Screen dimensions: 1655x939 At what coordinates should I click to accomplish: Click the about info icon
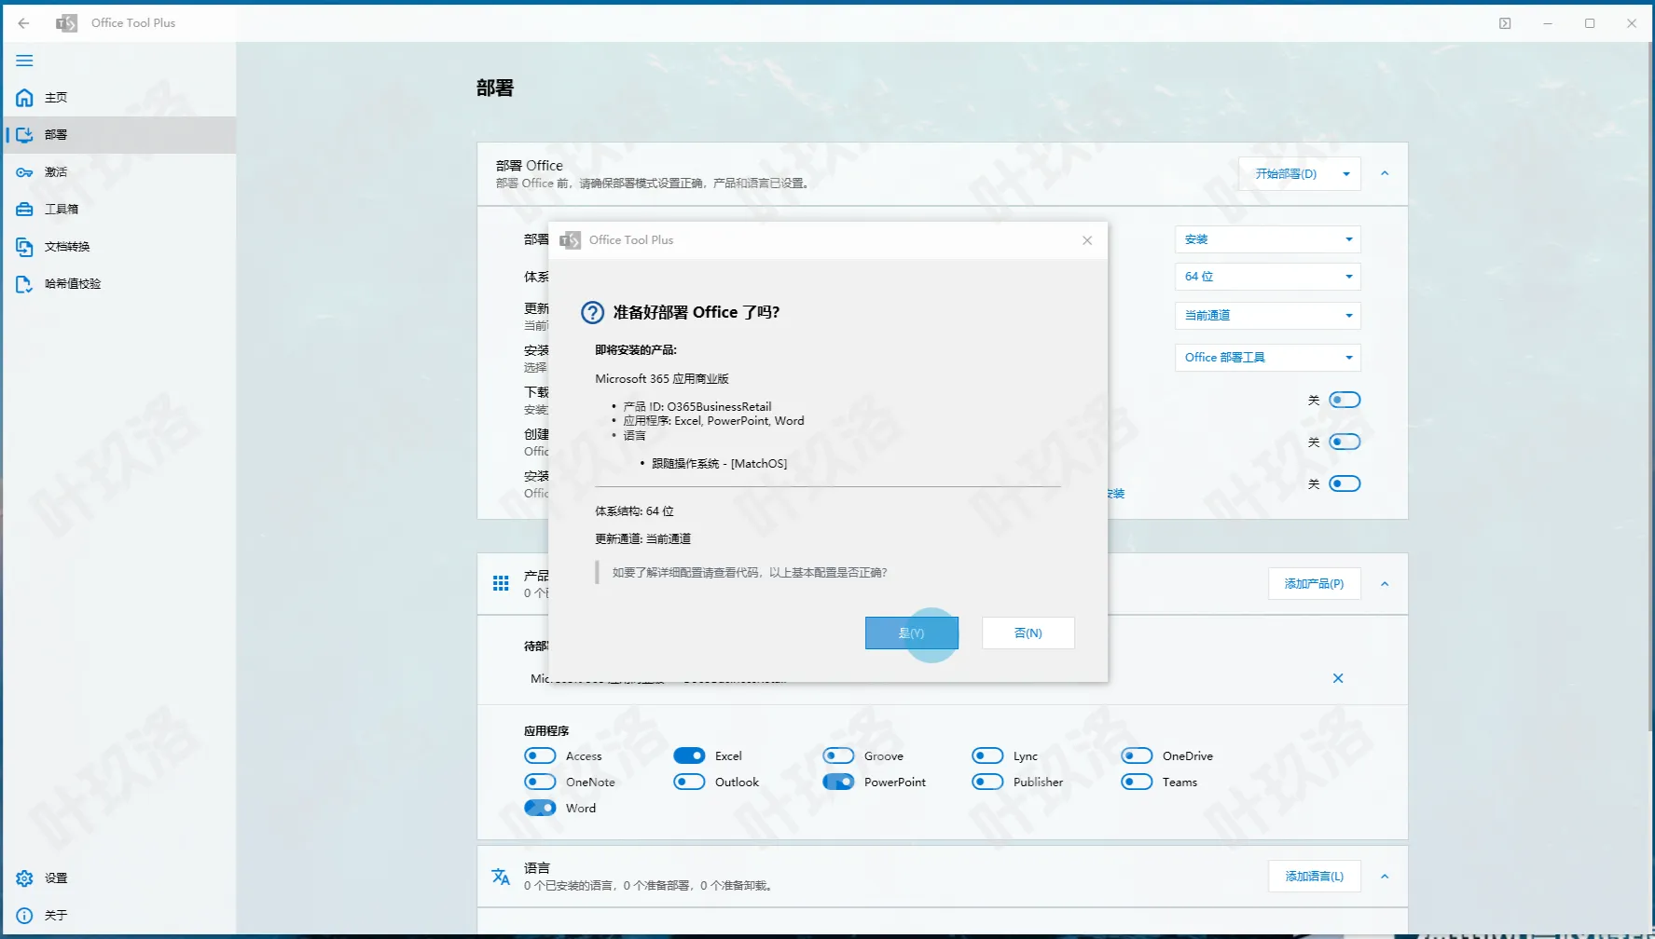(24, 916)
